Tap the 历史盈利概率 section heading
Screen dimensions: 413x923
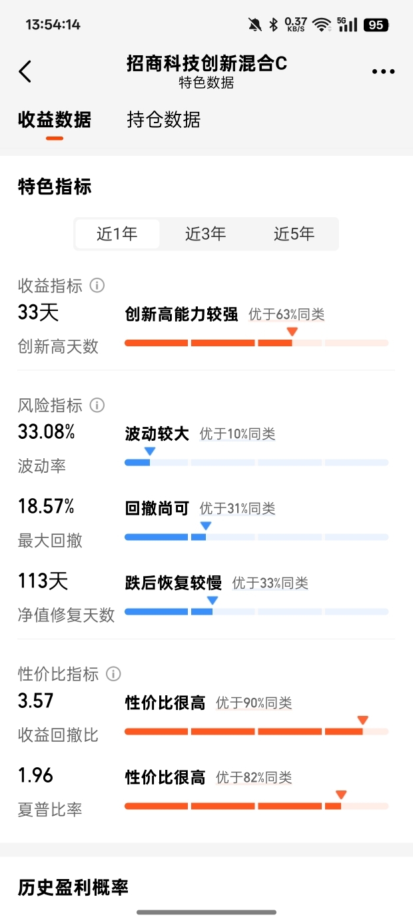(73, 887)
